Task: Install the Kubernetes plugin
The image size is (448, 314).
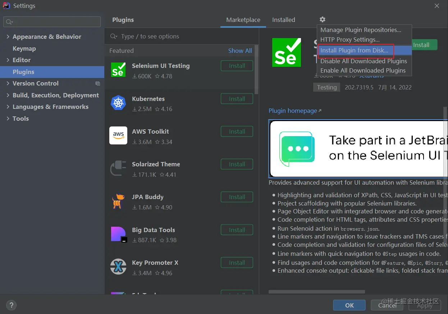Action: (237, 99)
